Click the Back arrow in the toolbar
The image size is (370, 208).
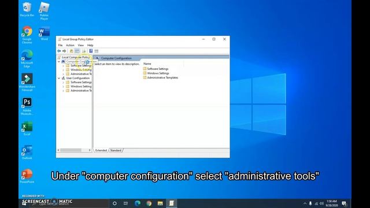(59, 51)
